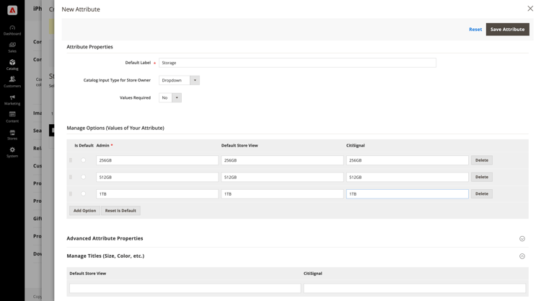This screenshot has height=301, width=541.
Task: Open the Marketing sidebar icon
Action: point(12,100)
